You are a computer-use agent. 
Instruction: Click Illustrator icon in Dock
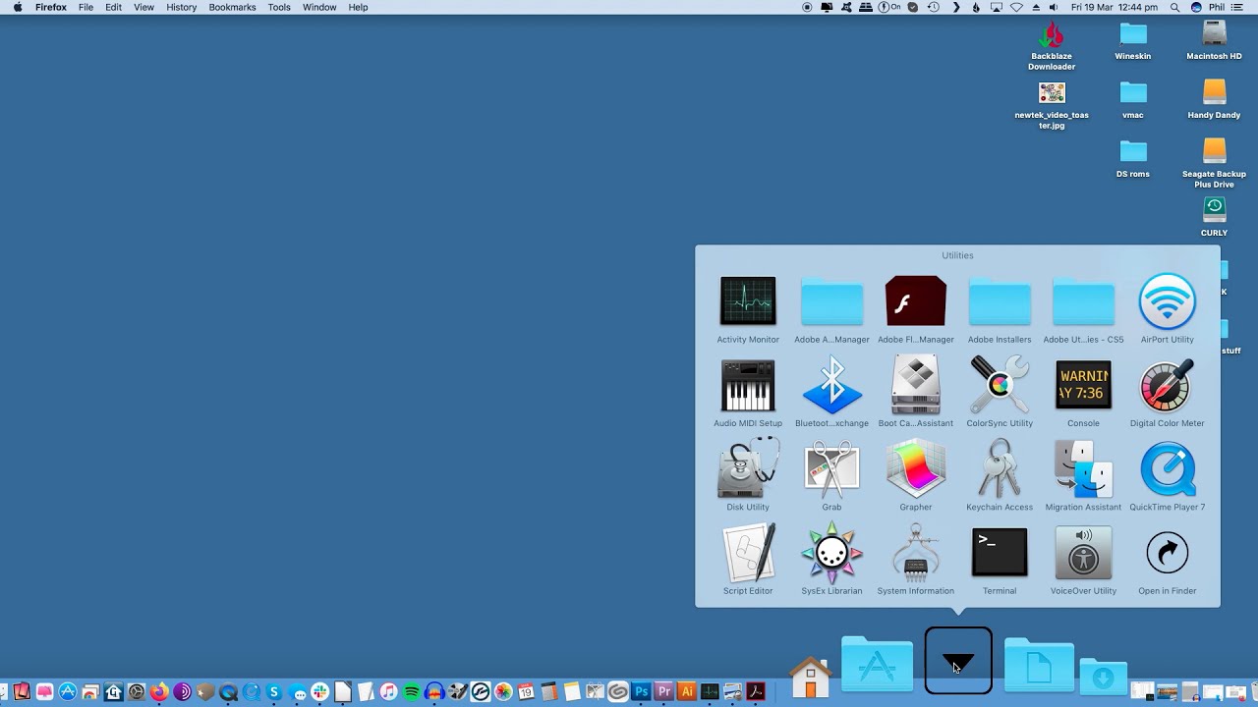tap(687, 692)
